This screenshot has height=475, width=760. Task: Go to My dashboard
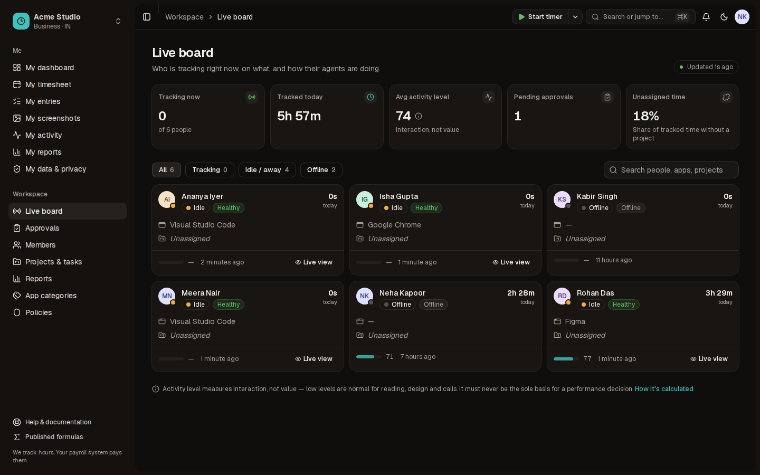click(x=68, y=68)
